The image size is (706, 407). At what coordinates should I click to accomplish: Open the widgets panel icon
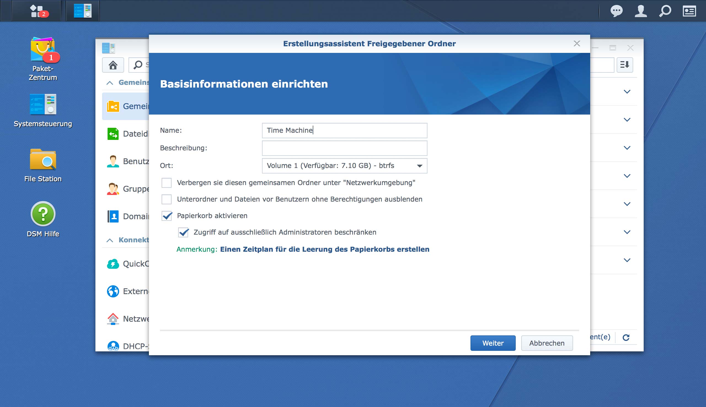click(689, 11)
